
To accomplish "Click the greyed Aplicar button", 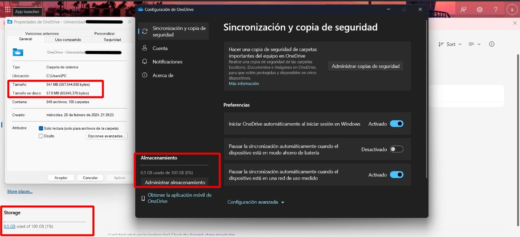I will coord(119,178).
